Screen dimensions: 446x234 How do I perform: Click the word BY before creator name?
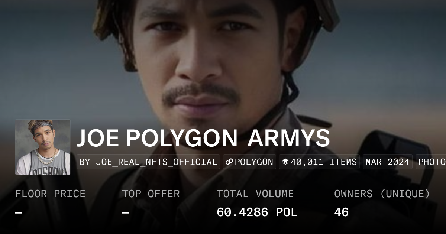[x=85, y=162]
